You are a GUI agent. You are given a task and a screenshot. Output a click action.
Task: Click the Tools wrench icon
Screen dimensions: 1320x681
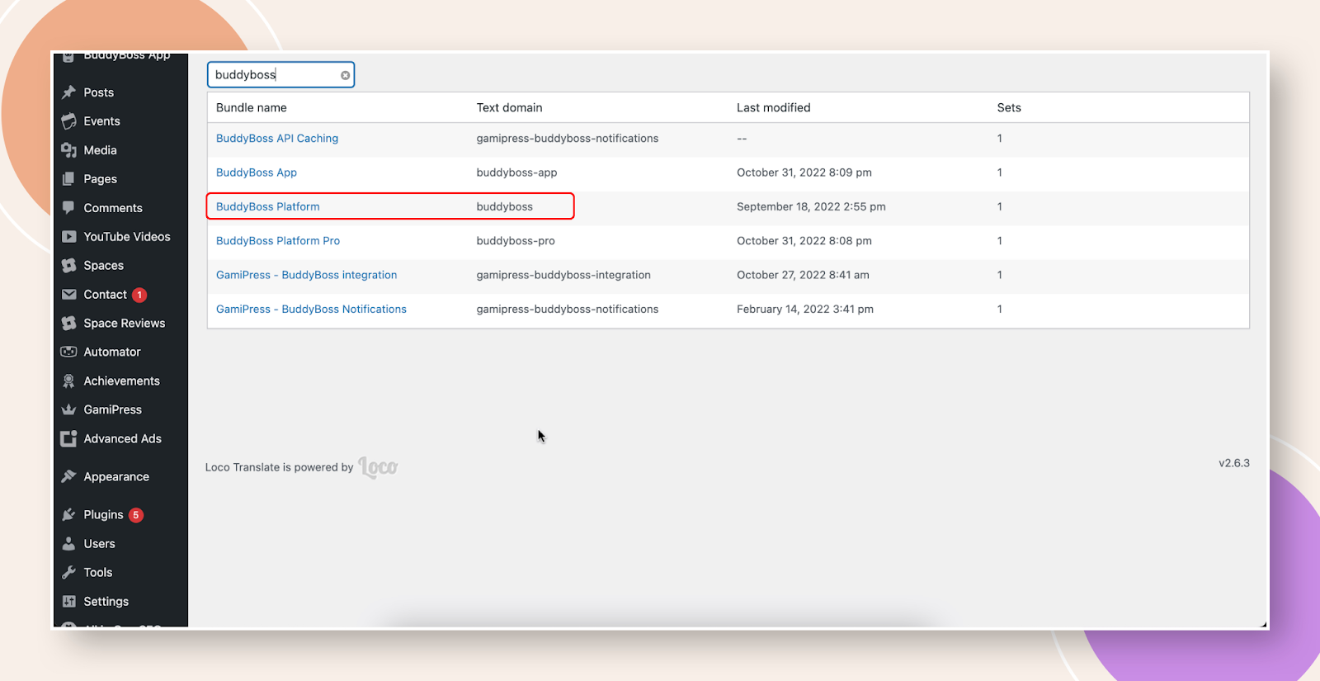click(x=69, y=573)
